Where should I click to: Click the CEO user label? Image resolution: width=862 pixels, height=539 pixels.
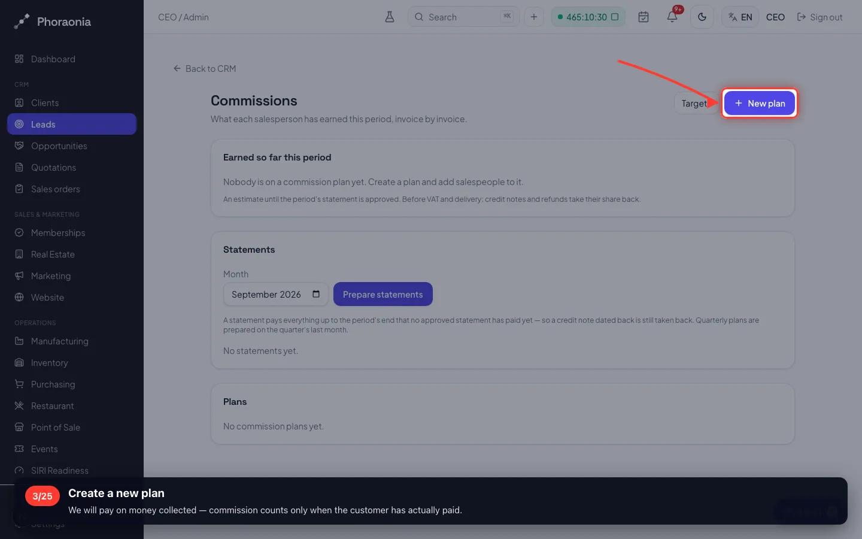point(775,17)
